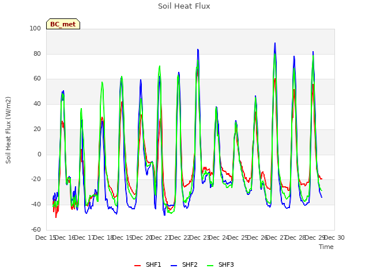Click the green SHF3 legend color marker
369x276 pixels.
click(210, 266)
